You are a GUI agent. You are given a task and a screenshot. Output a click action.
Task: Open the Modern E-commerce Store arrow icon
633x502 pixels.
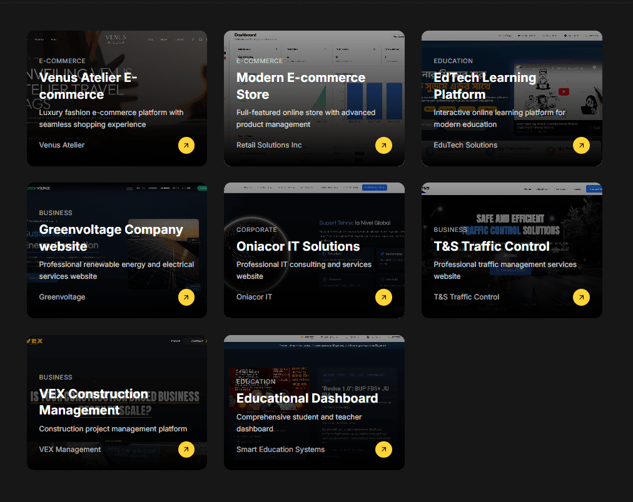click(383, 146)
